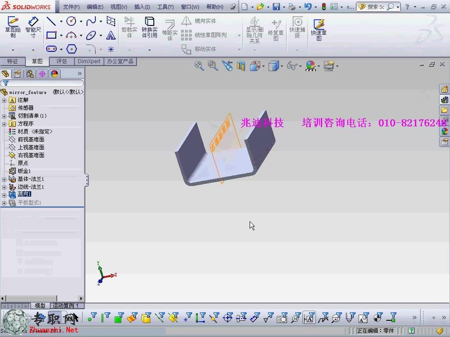This screenshot has width=450, height=337.
Task: Toggle the Filter Faces selection filter
Action: click(119, 318)
